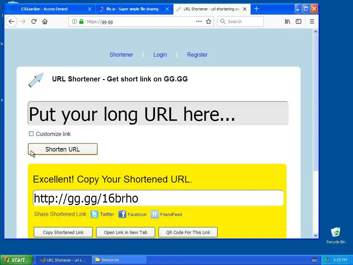
Task: Reload the current page
Action: [x=34, y=22]
